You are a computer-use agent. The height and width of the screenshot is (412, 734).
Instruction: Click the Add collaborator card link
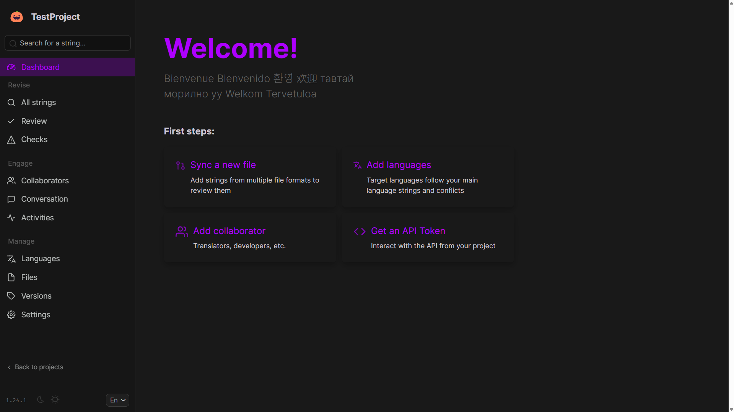point(229,231)
